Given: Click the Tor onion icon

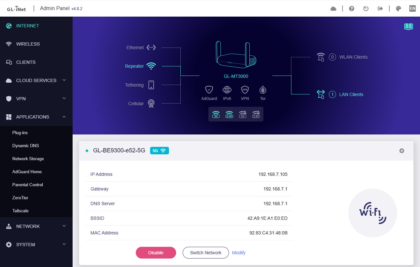Looking at the screenshot, I should coord(263,90).
